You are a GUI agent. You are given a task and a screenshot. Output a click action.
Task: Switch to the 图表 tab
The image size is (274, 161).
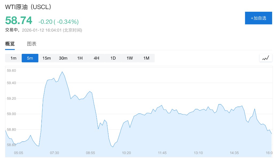pyautogui.click(x=32, y=44)
